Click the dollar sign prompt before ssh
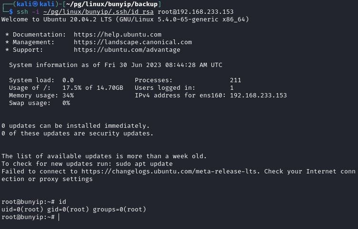This screenshot has width=358, height=229. (x=11, y=12)
